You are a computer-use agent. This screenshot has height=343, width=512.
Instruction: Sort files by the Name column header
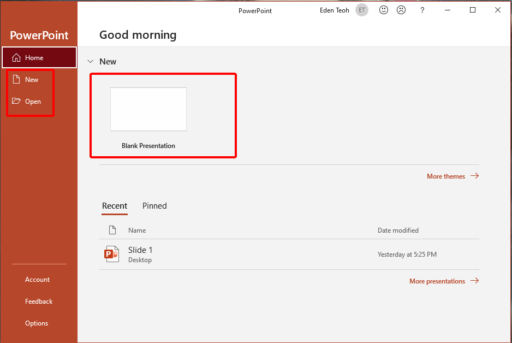(137, 230)
